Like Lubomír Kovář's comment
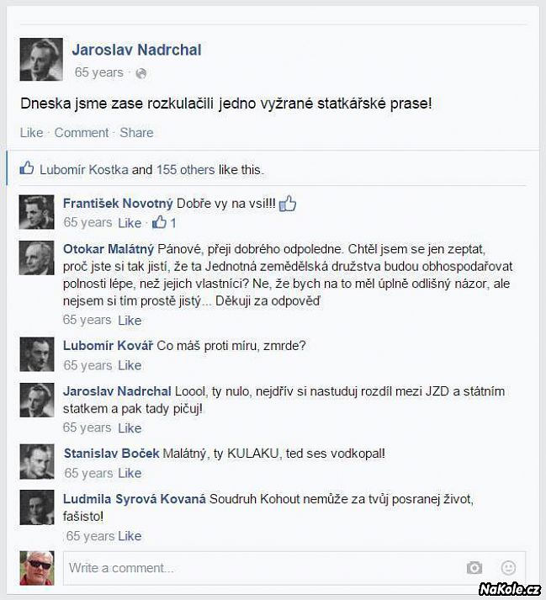The height and width of the screenshot is (600, 546). tap(130, 365)
